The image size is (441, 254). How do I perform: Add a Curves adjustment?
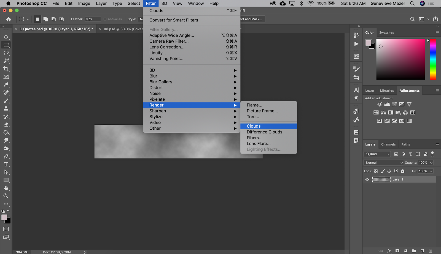pyautogui.click(x=394, y=104)
